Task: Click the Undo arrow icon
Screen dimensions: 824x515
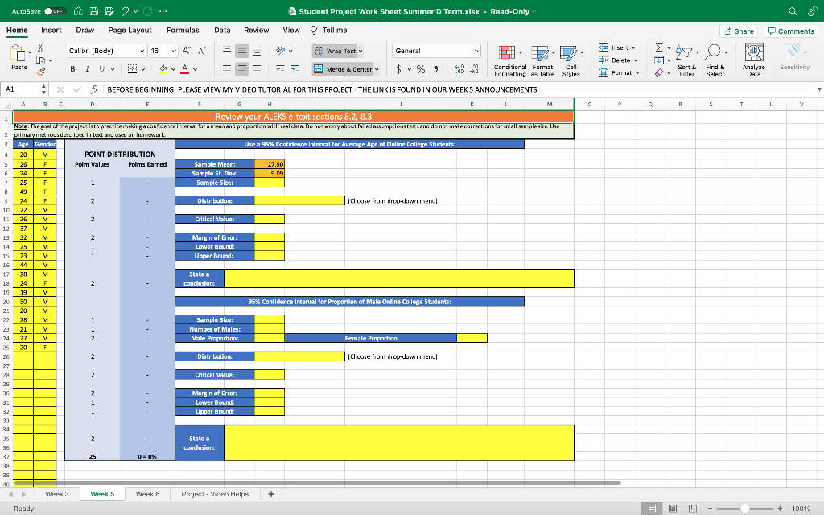Action: tap(125, 11)
